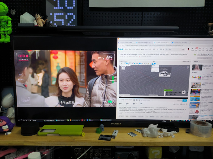Click the first tag chip below the description
This screenshot has height=159, width=213.
coord(121,116)
